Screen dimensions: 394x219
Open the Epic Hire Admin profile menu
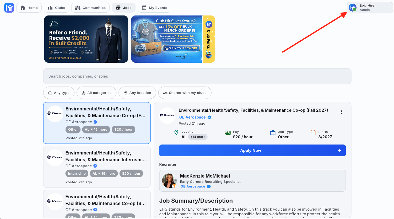click(370, 8)
